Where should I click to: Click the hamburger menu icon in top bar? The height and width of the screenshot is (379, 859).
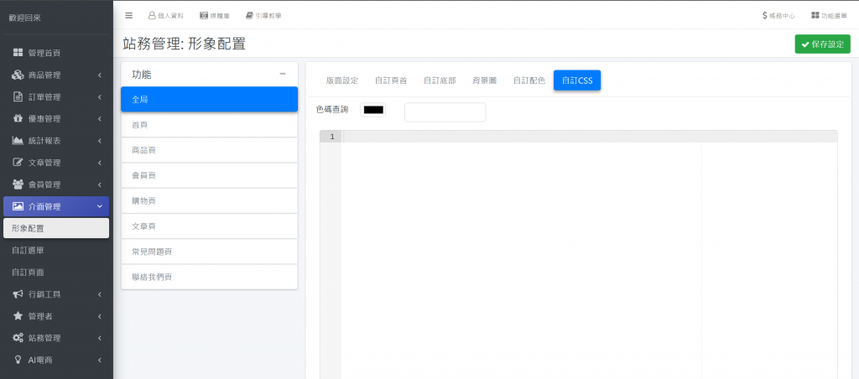(128, 15)
